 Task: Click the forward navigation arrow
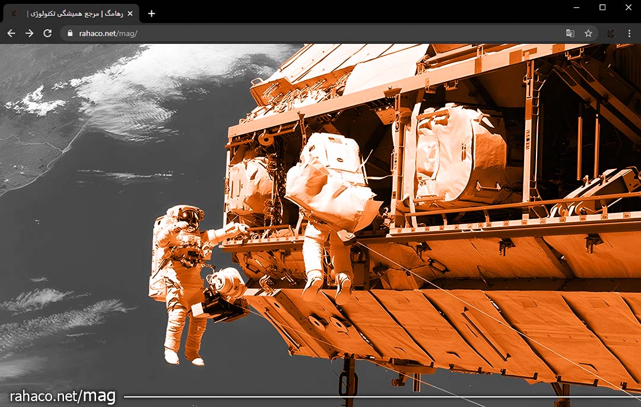coord(29,33)
